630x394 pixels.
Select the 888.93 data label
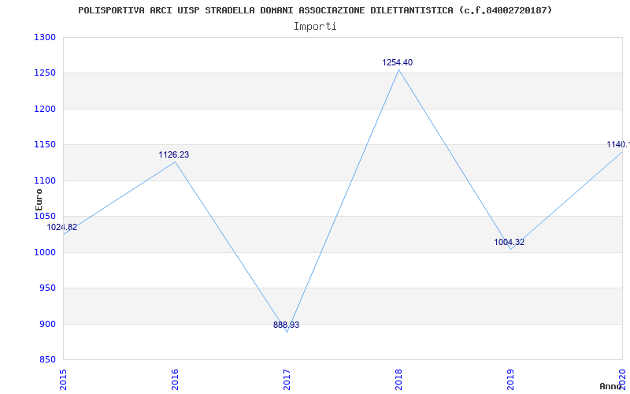tap(286, 325)
